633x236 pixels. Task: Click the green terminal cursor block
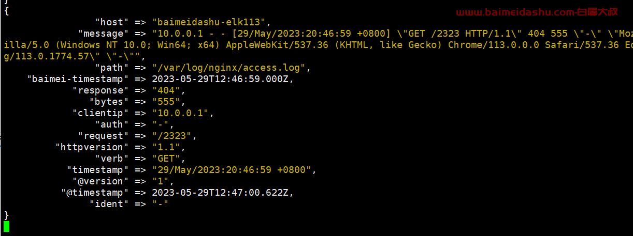click(6, 226)
